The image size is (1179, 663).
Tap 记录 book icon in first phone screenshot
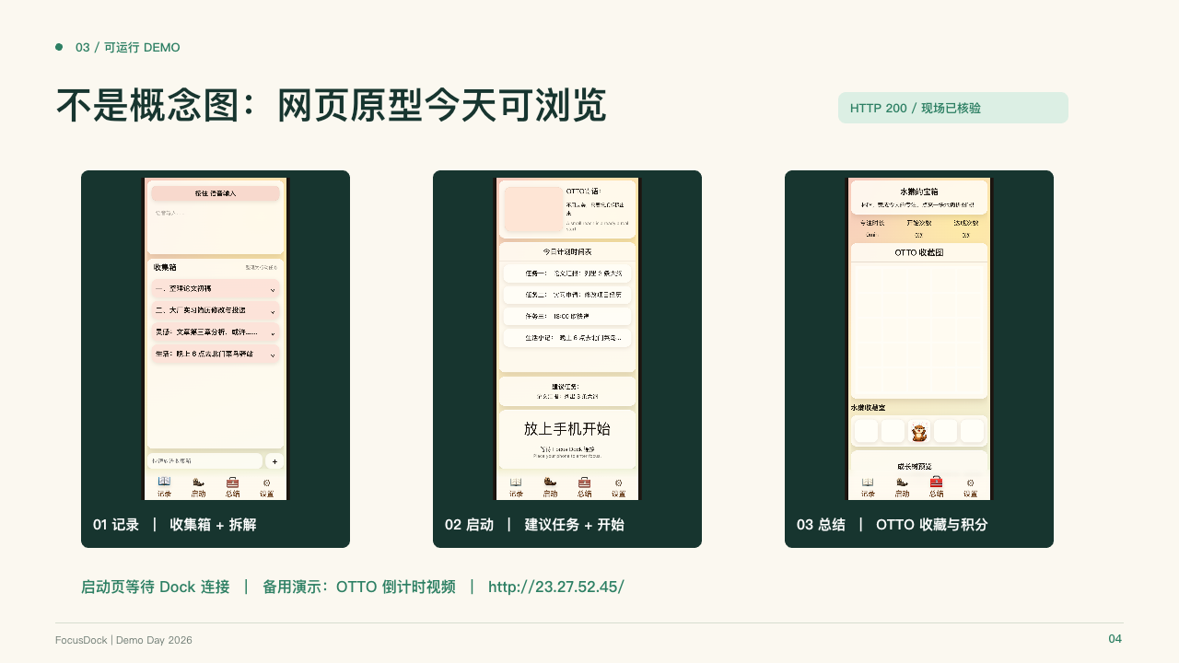(164, 482)
